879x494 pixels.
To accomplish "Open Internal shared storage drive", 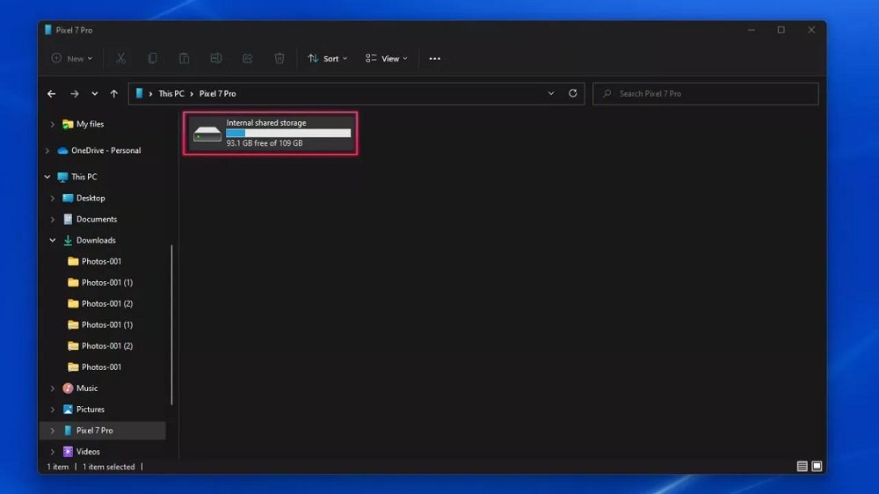I will pos(271,133).
